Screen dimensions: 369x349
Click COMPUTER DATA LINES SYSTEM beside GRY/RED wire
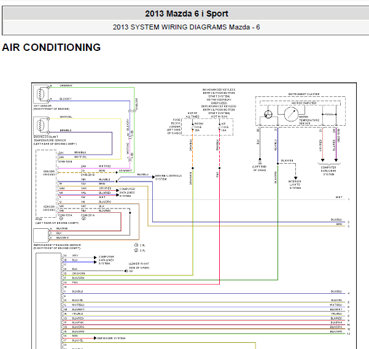coord(127,193)
